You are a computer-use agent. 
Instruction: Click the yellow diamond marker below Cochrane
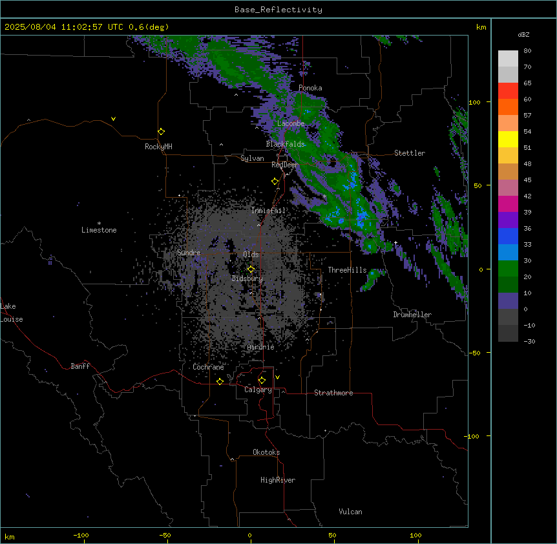coord(220,382)
